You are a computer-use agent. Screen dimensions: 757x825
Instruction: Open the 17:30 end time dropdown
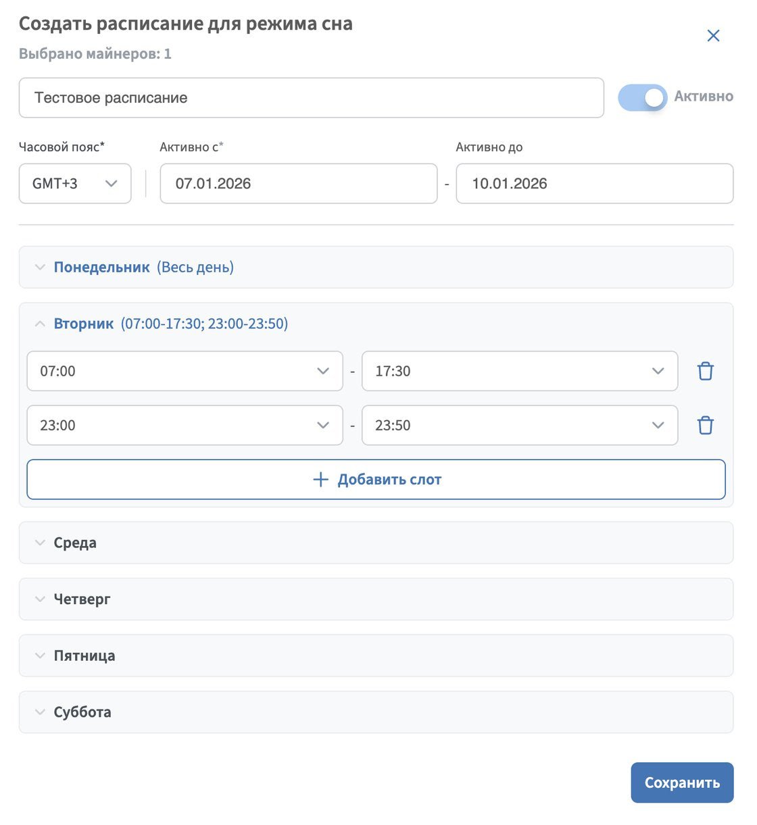pos(519,371)
